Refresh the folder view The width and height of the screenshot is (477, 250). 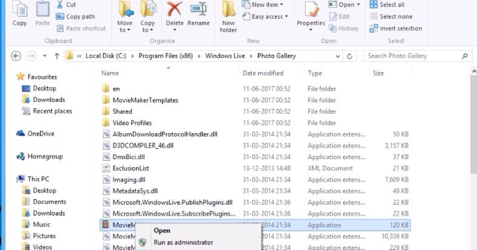[350, 56]
